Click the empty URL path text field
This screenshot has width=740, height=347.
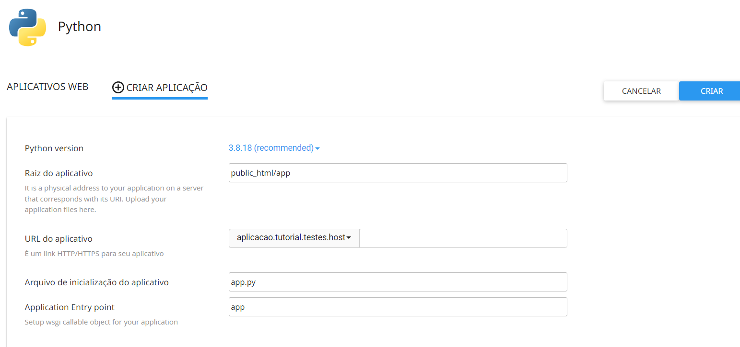tap(463, 238)
